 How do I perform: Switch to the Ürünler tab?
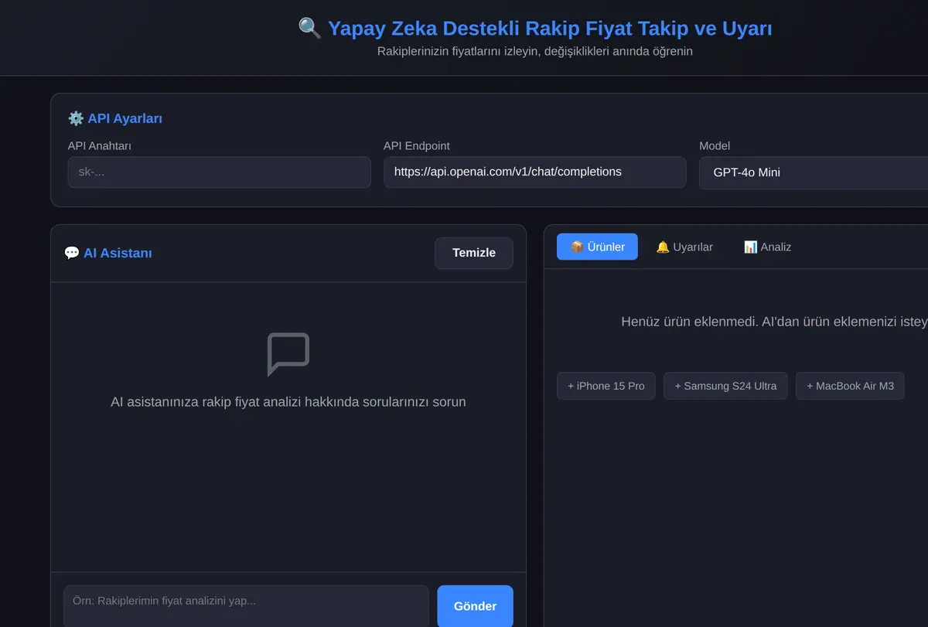[x=597, y=247]
